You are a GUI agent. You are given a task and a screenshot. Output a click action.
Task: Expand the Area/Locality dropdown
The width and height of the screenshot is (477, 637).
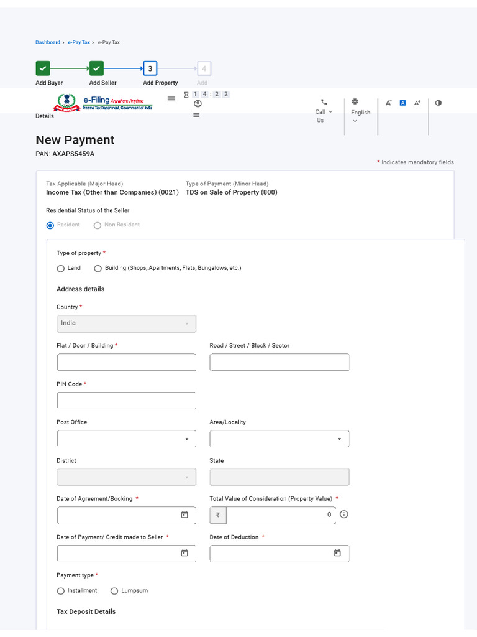[279, 439]
